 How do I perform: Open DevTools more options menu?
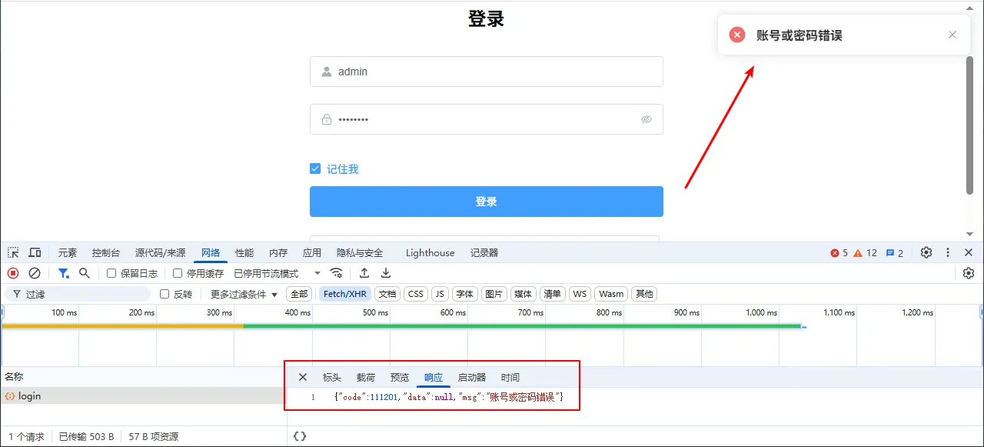point(948,252)
